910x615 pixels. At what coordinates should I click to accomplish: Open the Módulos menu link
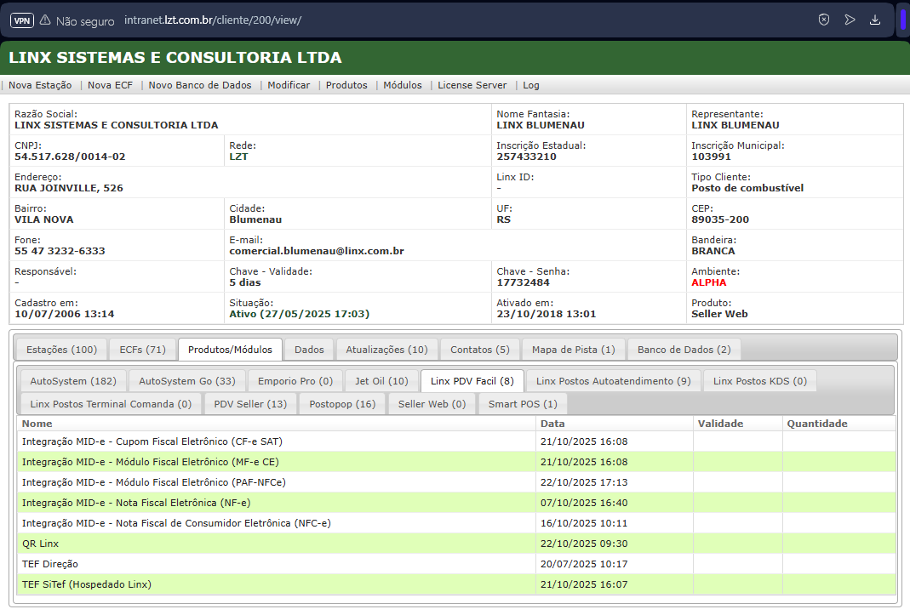point(402,85)
